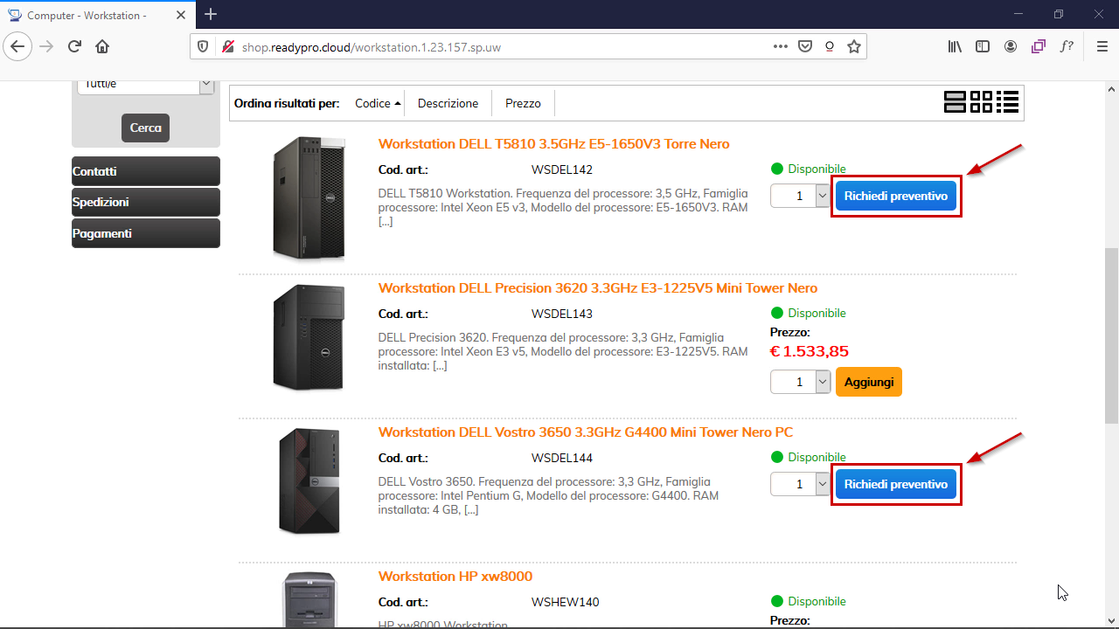Request quote for DELL T5810
The image size is (1119, 629).
click(896, 197)
